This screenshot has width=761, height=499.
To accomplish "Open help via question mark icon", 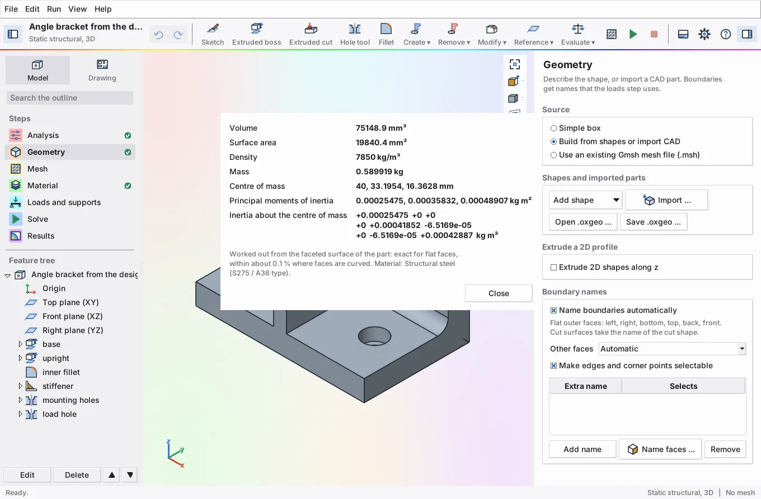I will [726, 34].
